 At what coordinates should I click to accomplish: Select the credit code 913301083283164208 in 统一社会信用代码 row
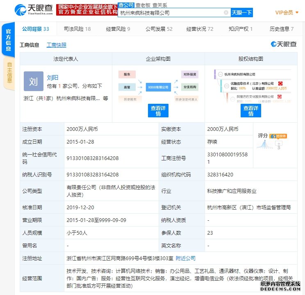click(93, 158)
